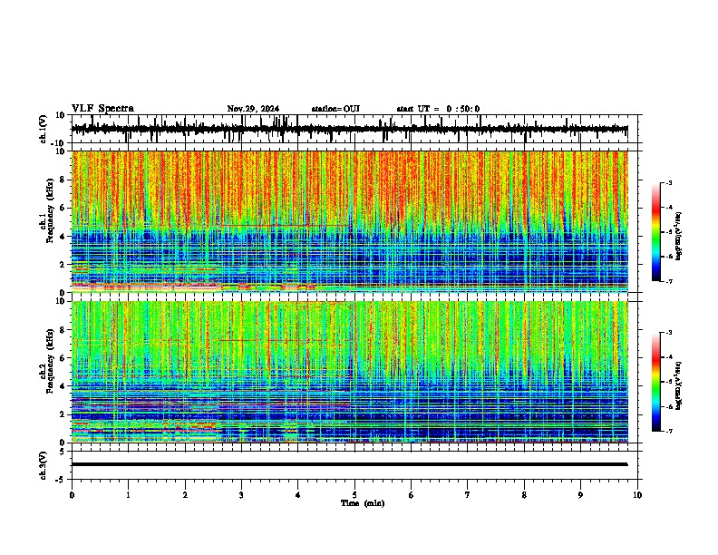
Task: Click the "6" kHz tick on ch.2 spectrogram axis
Action: 63,358
